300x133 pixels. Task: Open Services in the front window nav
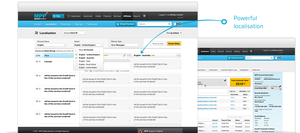pos(117,16)
